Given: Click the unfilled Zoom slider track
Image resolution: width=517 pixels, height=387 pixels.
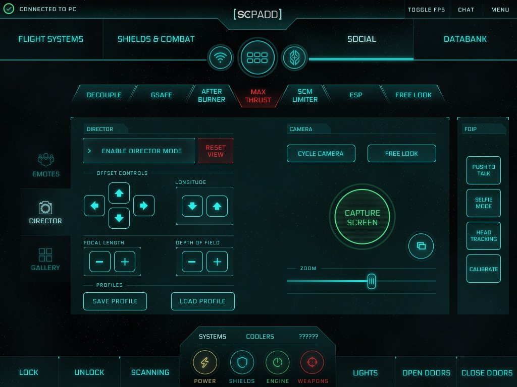Looking at the screenshot, I should [406, 281].
